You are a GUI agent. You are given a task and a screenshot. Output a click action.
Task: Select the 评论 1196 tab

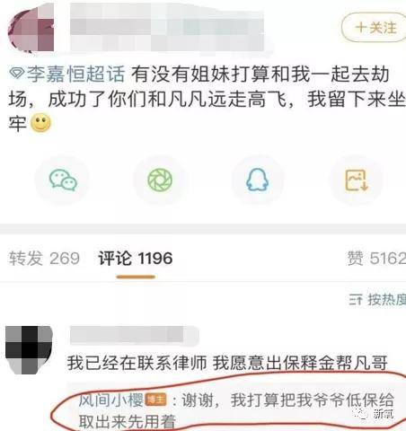click(136, 259)
